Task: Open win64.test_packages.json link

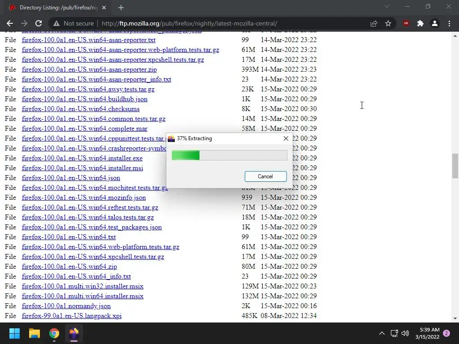Action: pos(92,227)
